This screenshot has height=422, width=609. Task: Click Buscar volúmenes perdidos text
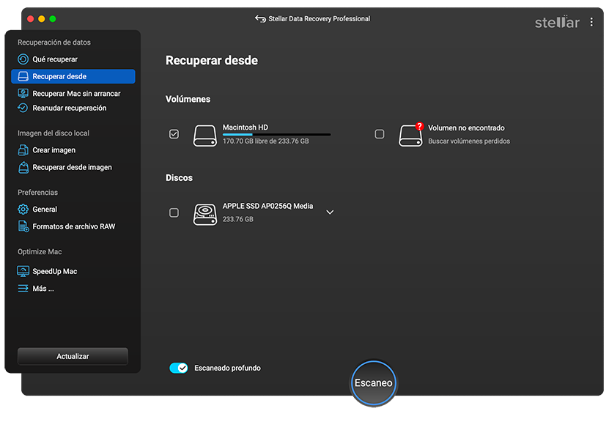(469, 141)
